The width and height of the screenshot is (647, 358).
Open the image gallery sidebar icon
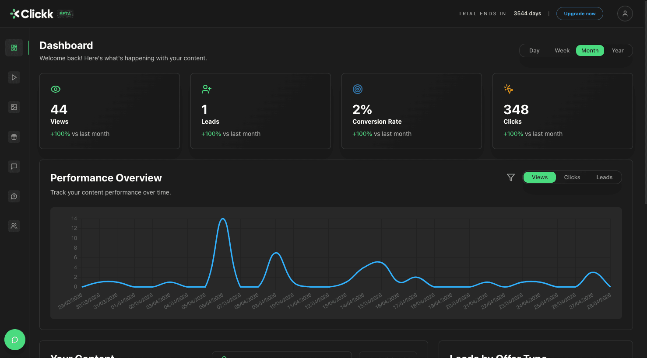[x=14, y=107]
